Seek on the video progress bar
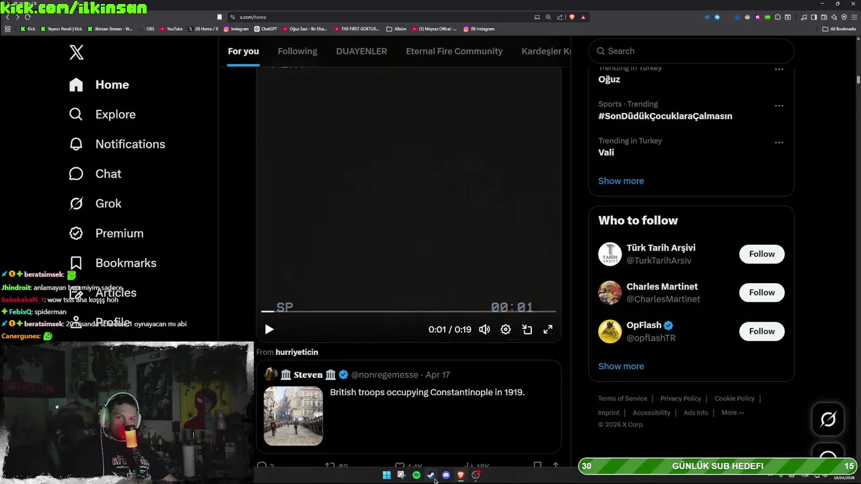The height and width of the screenshot is (484, 861). [408, 311]
